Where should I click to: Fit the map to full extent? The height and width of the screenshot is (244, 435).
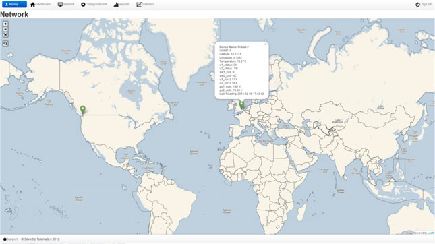click(x=5, y=35)
